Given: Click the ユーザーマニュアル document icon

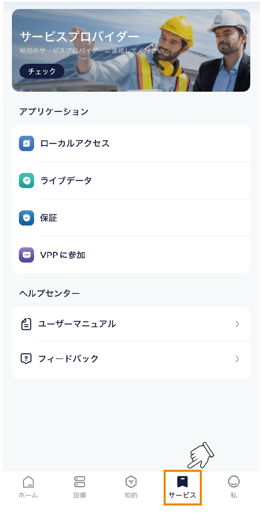Looking at the screenshot, I should (x=26, y=324).
